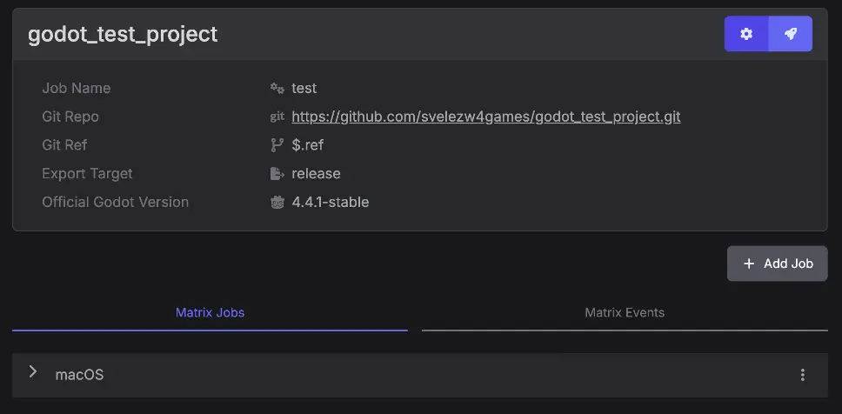
Task: Expand the macOS job row chevron
Action: click(x=33, y=371)
